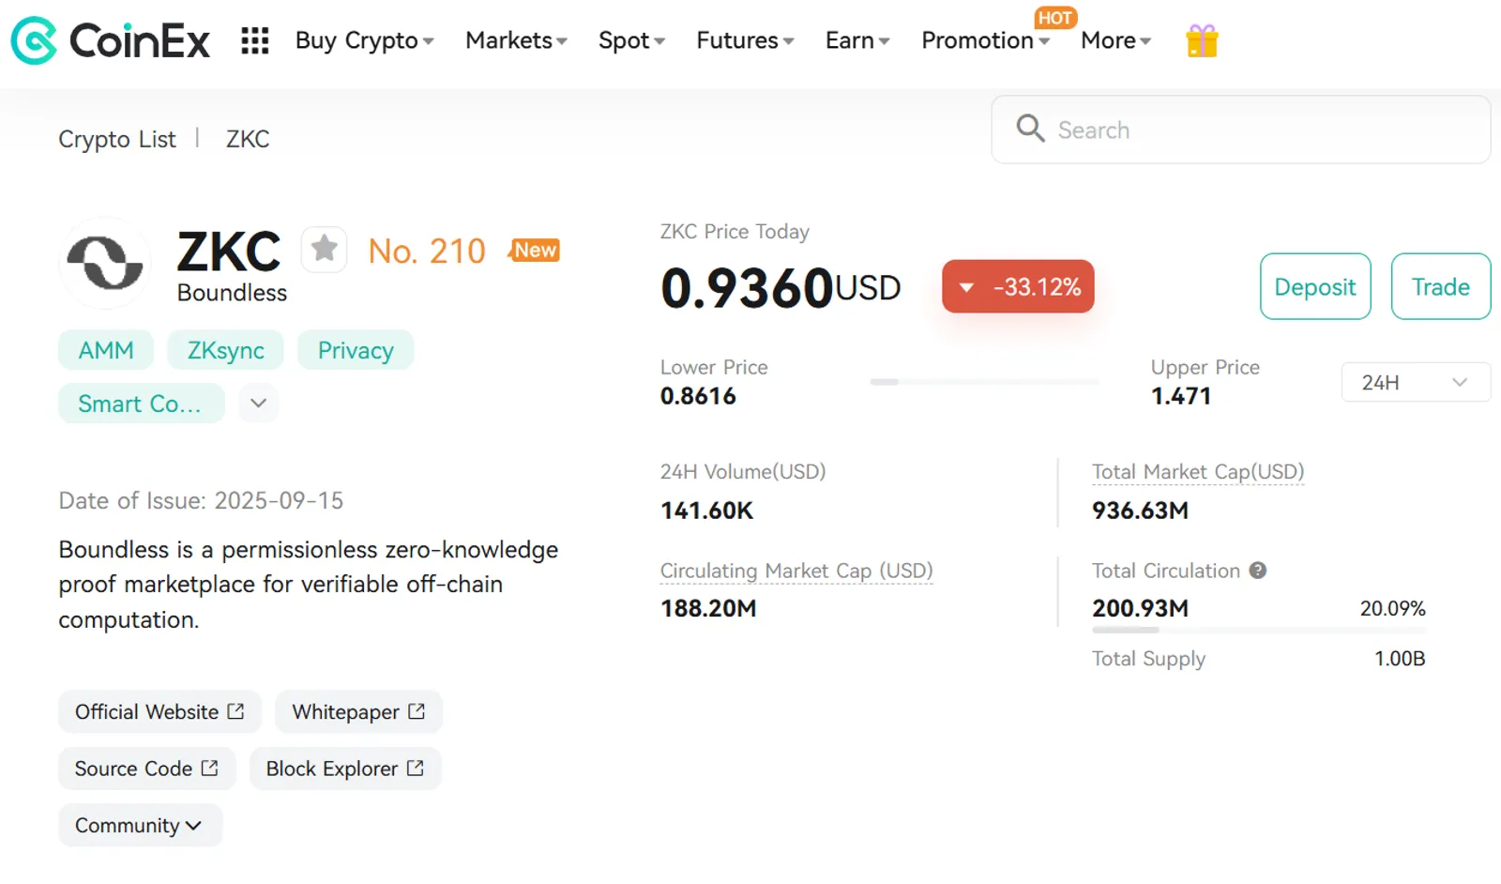
Task: Click the 936.63M market cap value
Action: pos(1140,511)
